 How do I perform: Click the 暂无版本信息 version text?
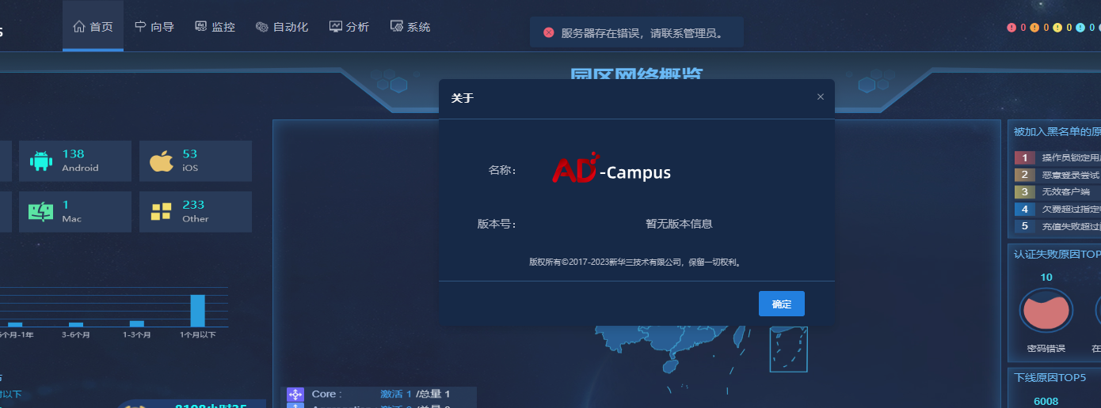(679, 224)
